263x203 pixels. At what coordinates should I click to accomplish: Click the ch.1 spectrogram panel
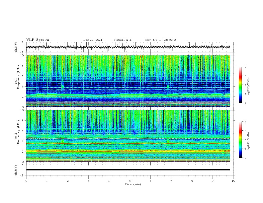[x=128, y=81]
